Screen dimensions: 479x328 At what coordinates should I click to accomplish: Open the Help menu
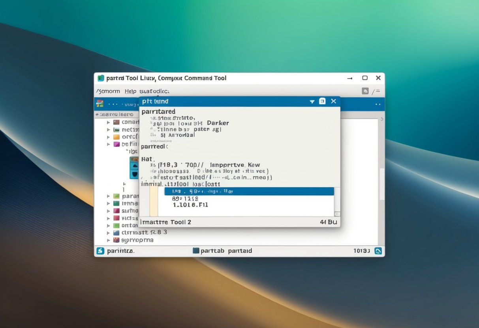coord(130,91)
